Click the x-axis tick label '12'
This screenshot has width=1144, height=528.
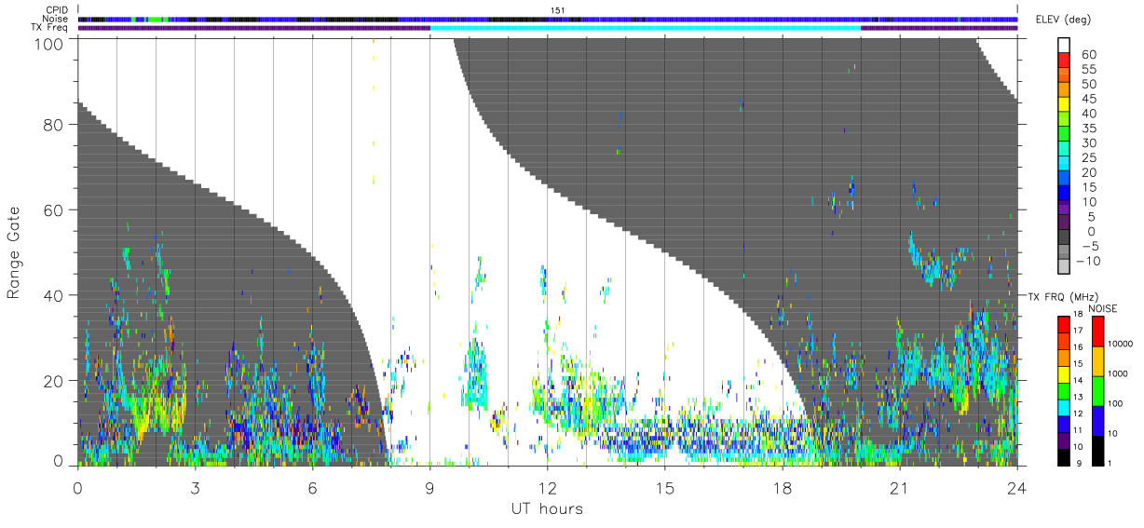pos(547,487)
